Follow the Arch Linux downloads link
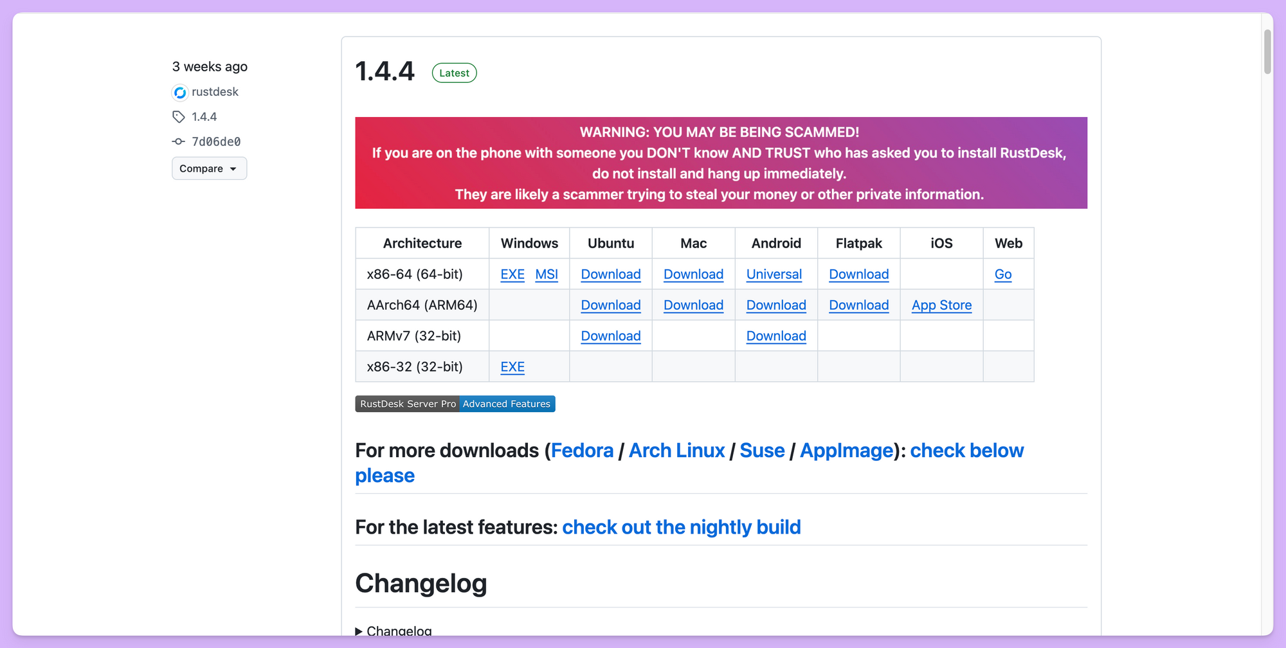The height and width of the screenshot is (648, 1286). coord(676,451)
